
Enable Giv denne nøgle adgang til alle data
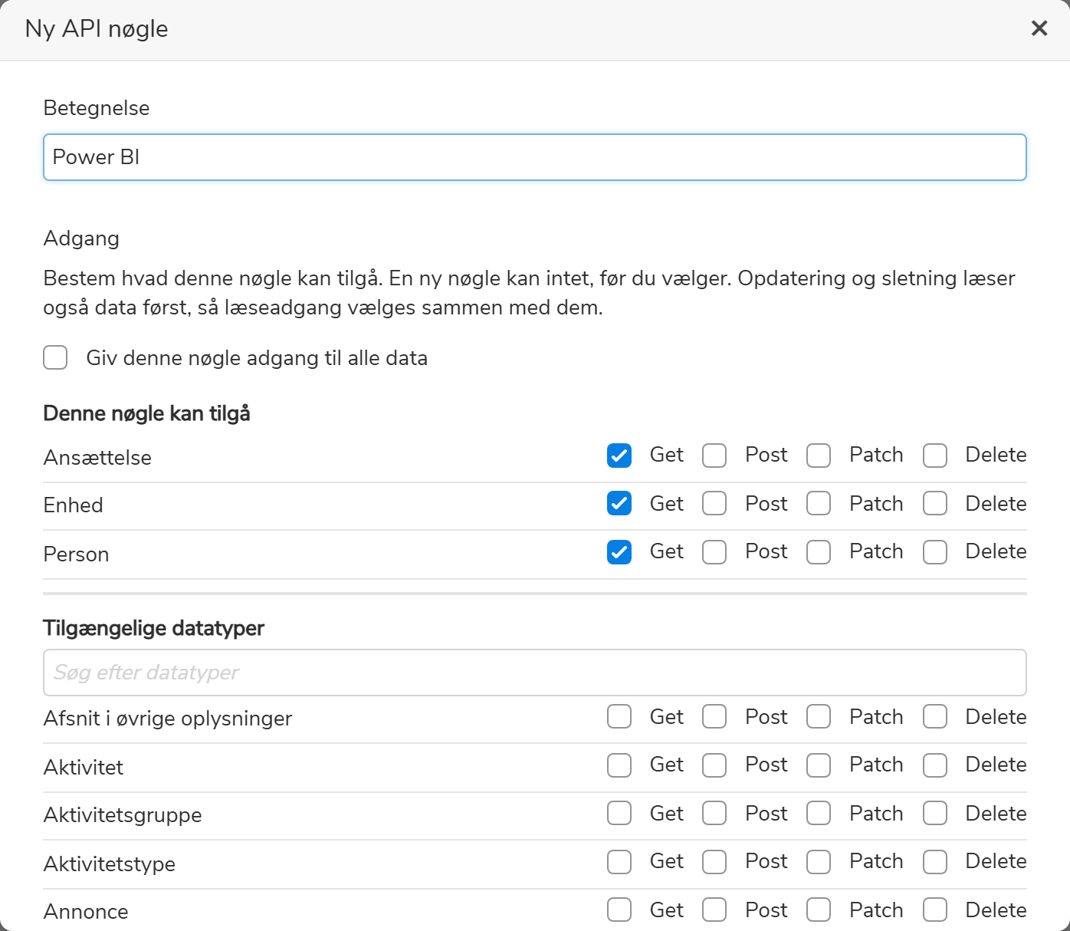tap(55, 357)
